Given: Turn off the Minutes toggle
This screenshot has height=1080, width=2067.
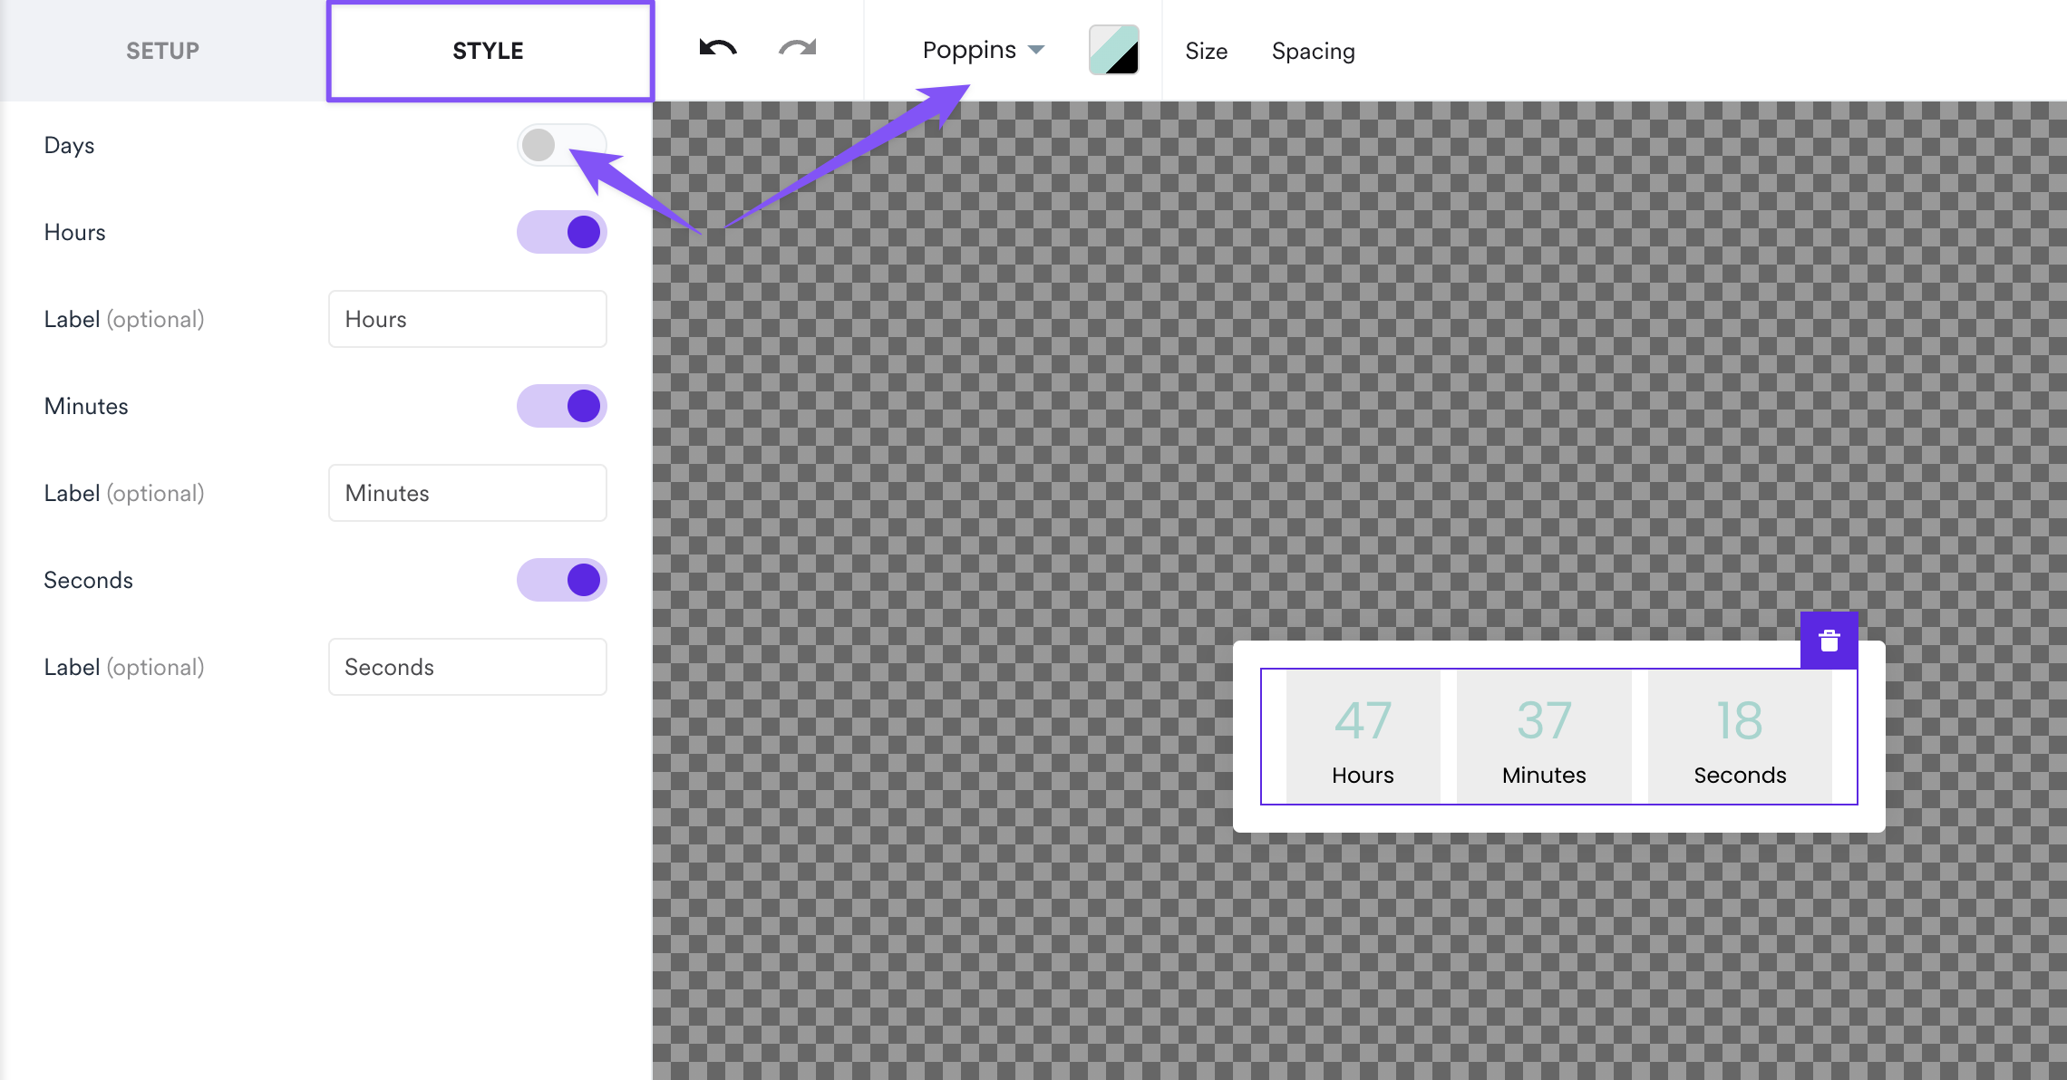Looking at the screenshot, I should click(561, 406).
